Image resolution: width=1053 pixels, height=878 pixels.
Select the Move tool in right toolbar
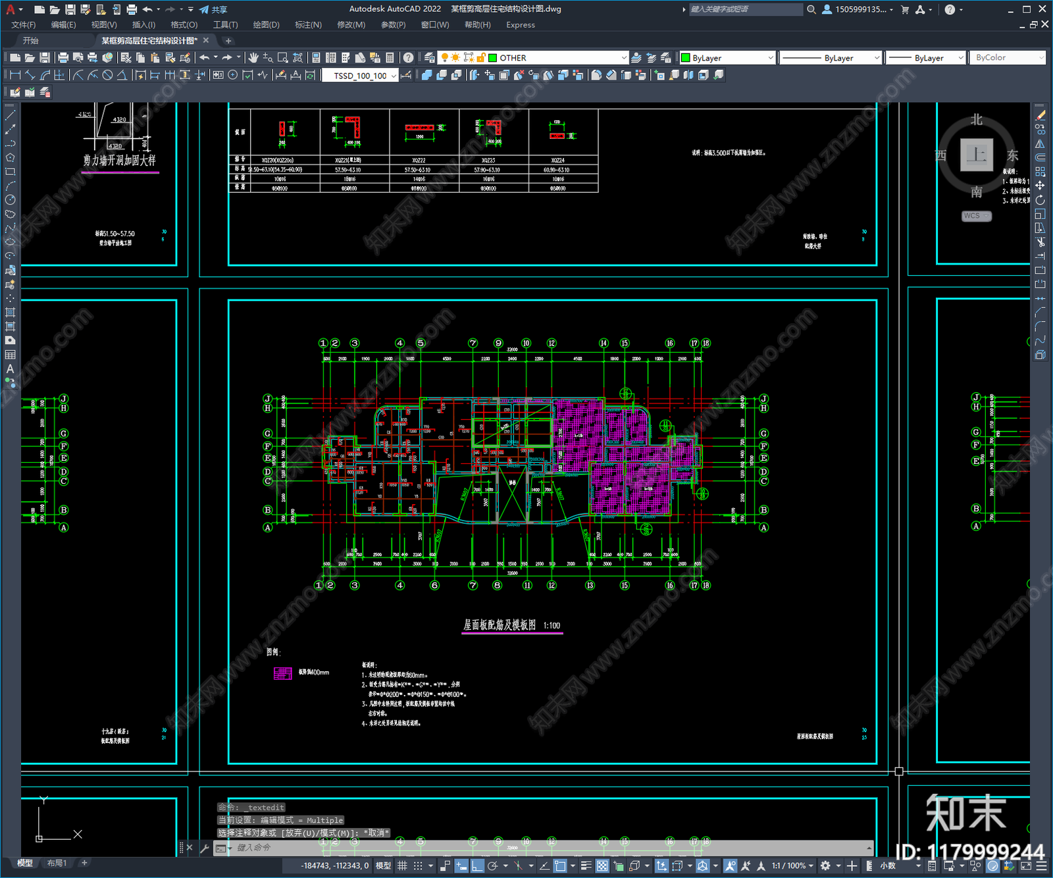tap(1040, 186)
